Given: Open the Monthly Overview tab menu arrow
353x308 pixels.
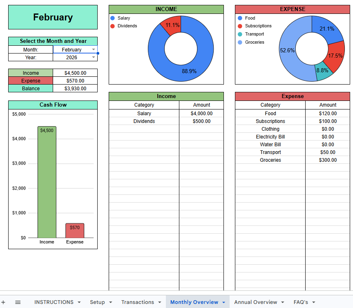Looking at the screenshot, I should tap(223, 302).
